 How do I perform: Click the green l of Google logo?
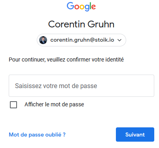click(90, 6)
